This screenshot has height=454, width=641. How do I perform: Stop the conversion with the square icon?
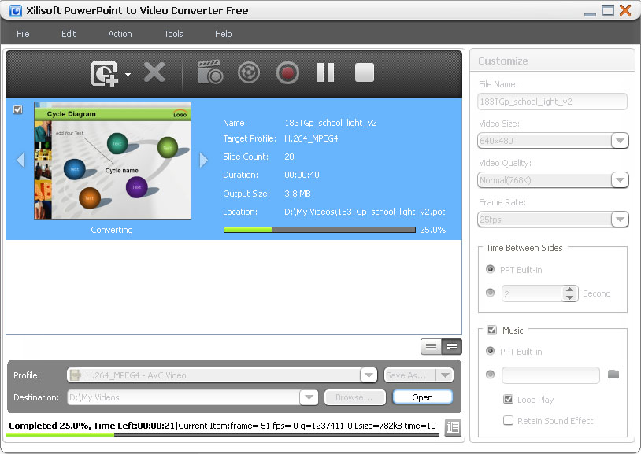point(364,73)
